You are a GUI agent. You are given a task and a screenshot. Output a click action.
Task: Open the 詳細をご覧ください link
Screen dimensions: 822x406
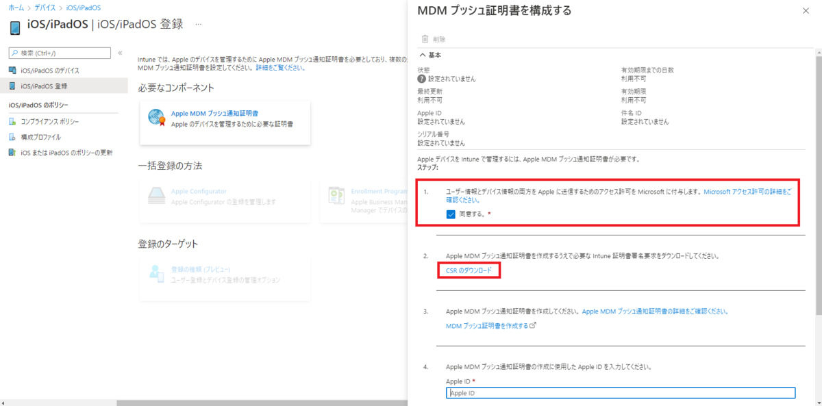pos(279,68)
